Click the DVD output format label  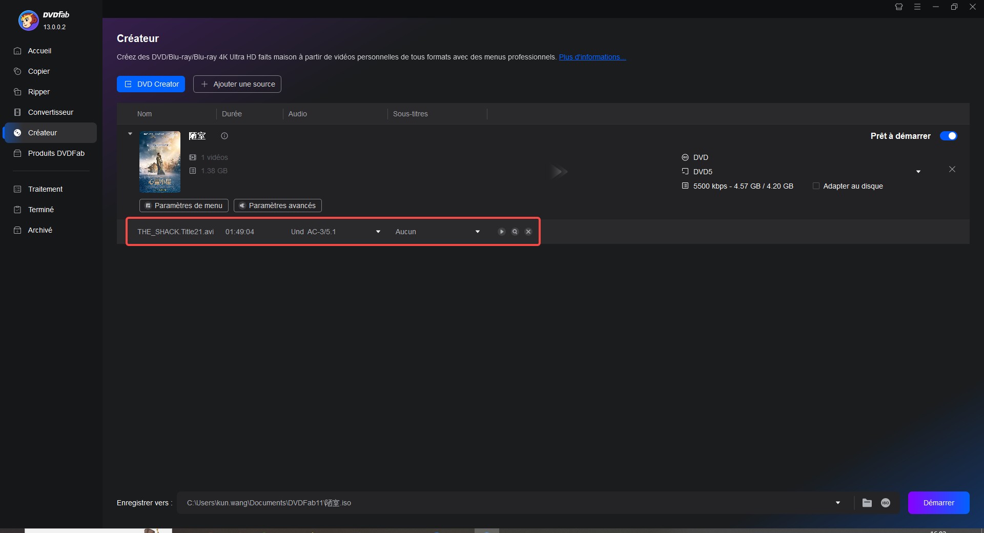pos(701,157)
